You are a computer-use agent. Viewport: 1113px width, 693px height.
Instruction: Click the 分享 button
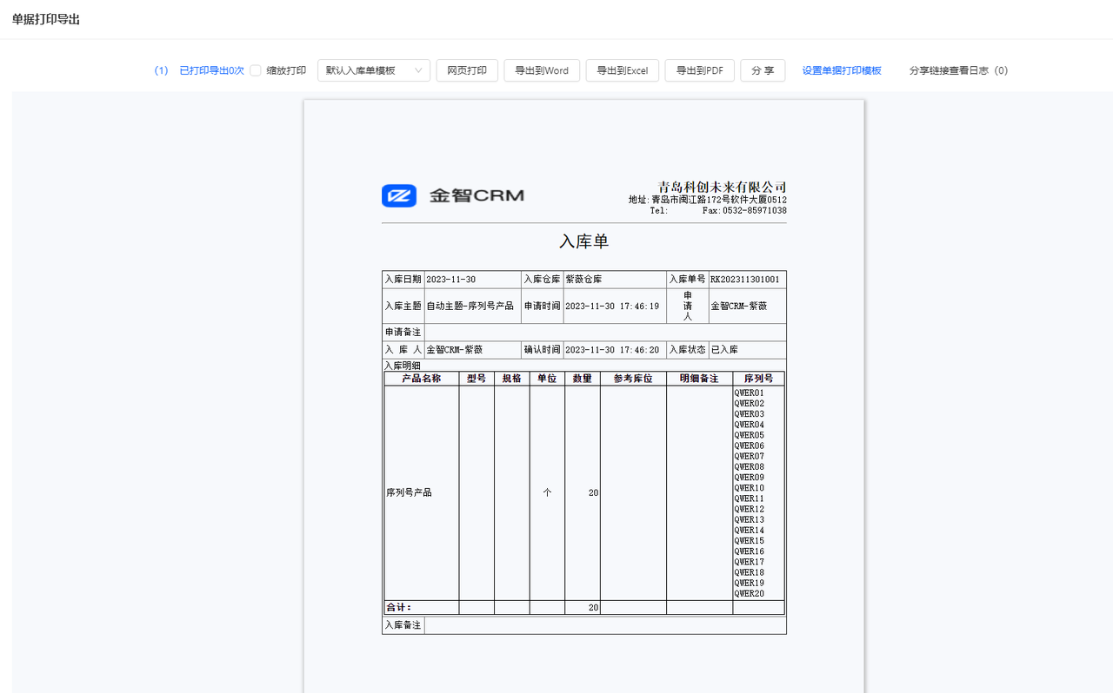pyautogui.click(x=763, y=70)
